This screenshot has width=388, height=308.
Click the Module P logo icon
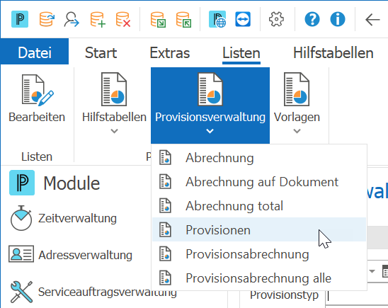(x=22, y=183)
